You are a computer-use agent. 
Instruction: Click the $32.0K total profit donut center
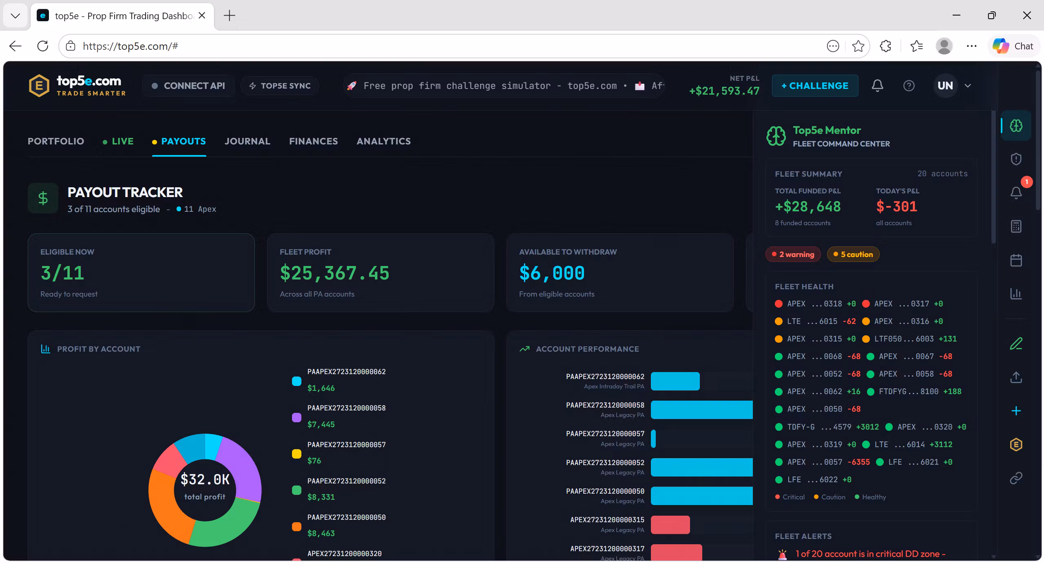205,487
